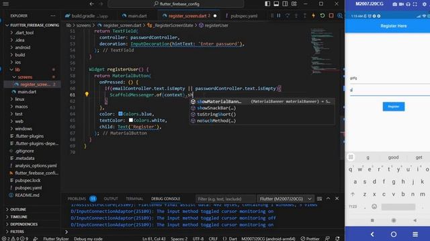Trigger Flutter hot reload lightning icon
430x241 pixels.
(x=314, y=15)
